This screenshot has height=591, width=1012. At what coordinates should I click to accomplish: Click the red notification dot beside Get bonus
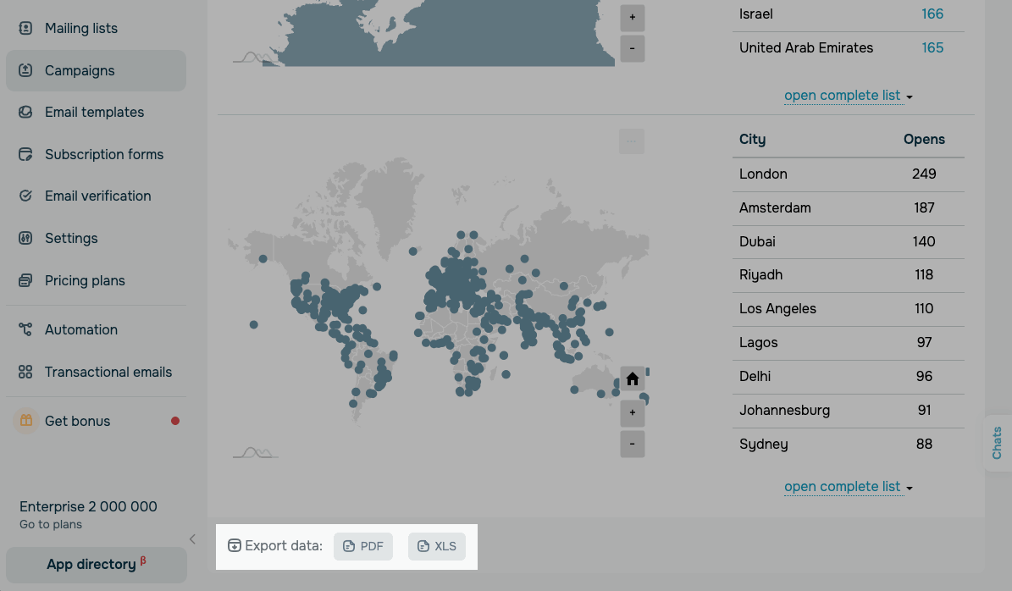point(175,421)
